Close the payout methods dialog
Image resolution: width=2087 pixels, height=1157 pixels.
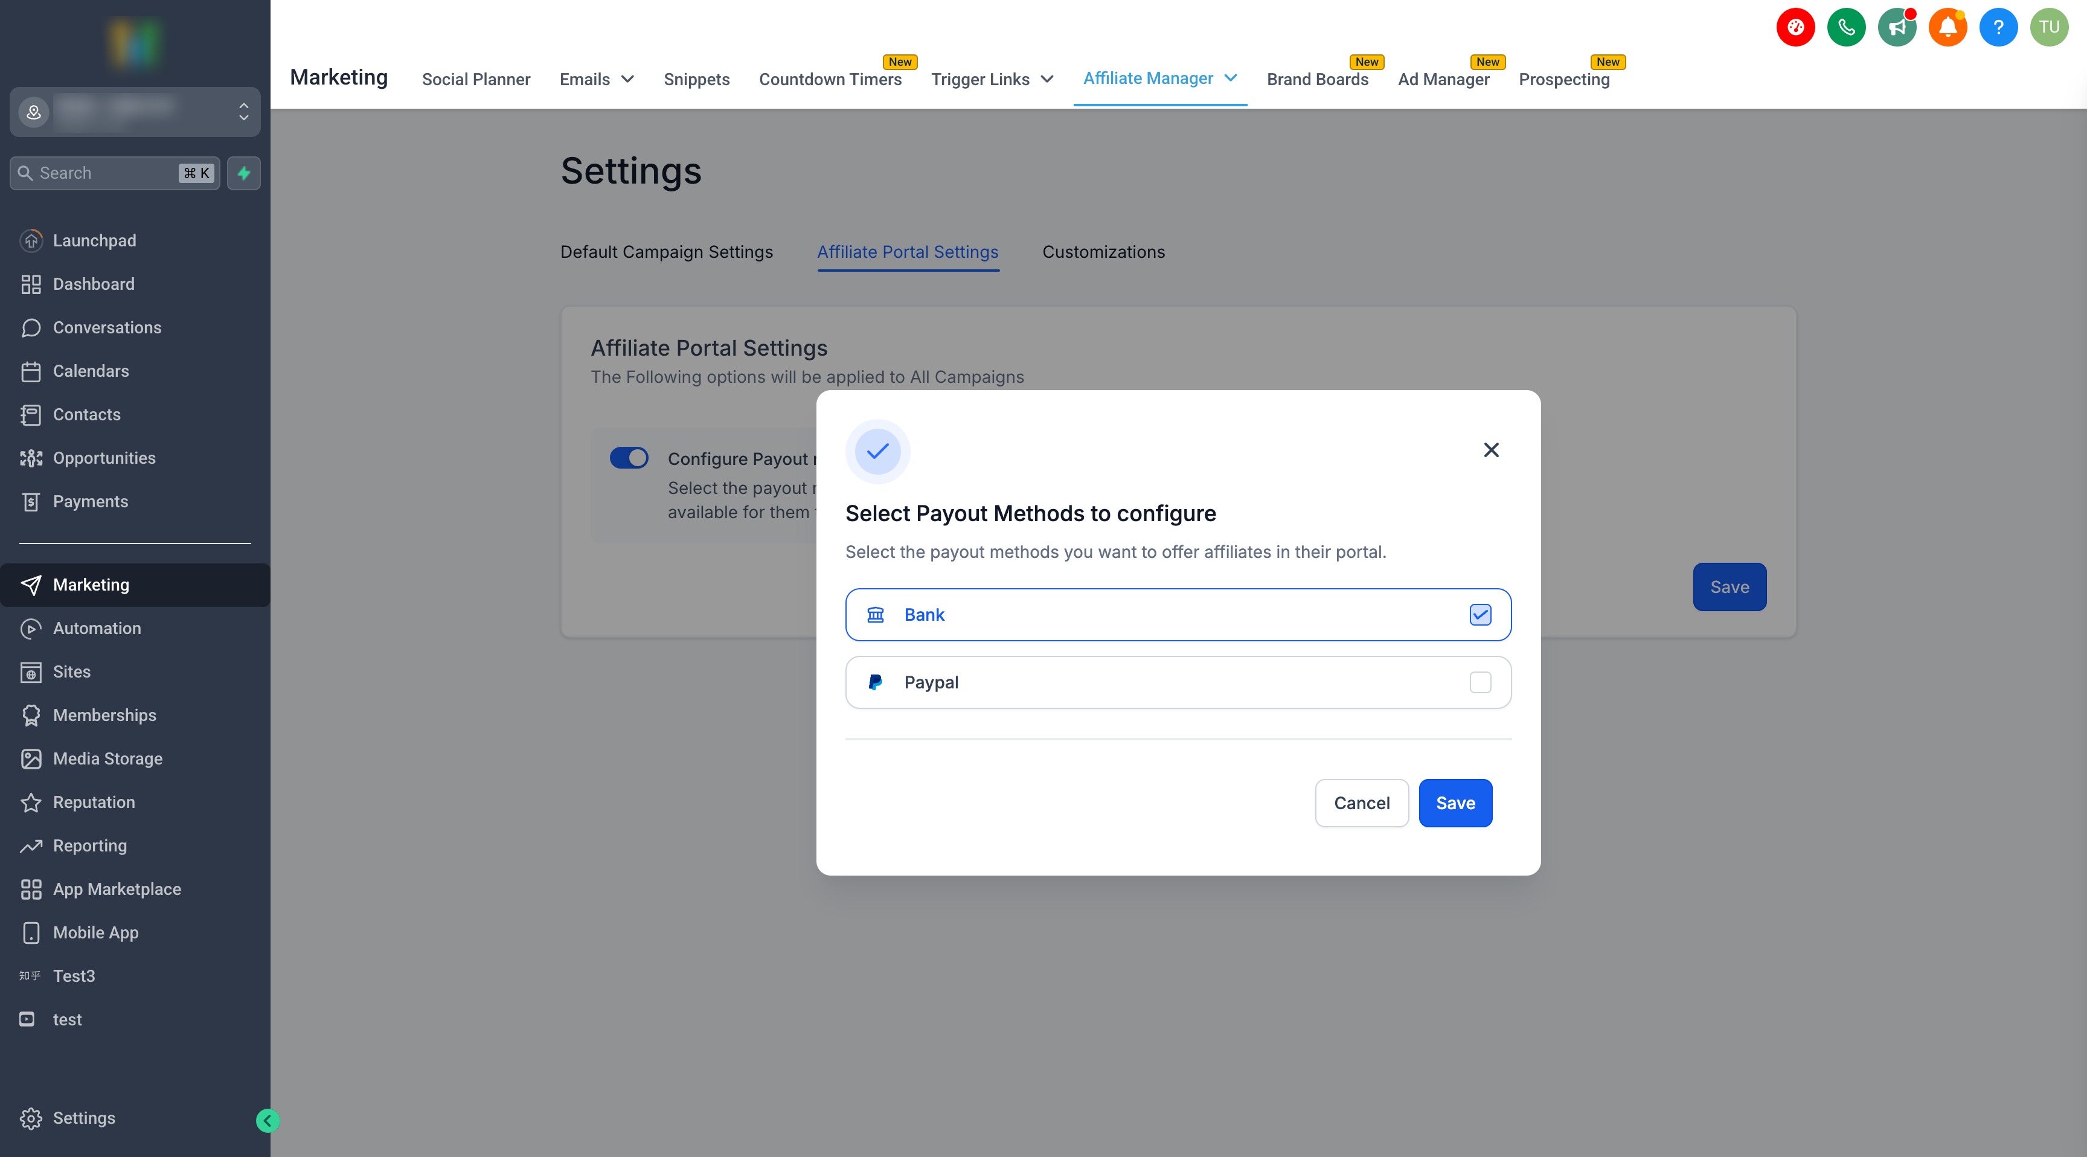pyautogui.click(x=1491, y=450)
